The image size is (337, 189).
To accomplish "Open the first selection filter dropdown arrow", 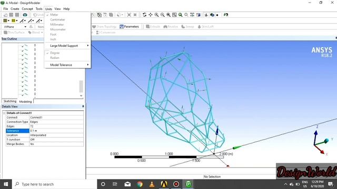I will (x=8, y=21).
